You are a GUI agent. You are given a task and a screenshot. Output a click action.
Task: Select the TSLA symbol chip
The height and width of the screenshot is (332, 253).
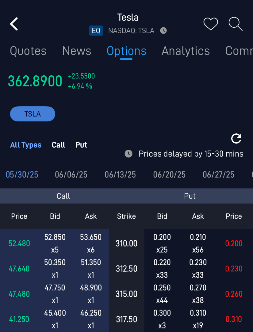(x=33, y=114)
